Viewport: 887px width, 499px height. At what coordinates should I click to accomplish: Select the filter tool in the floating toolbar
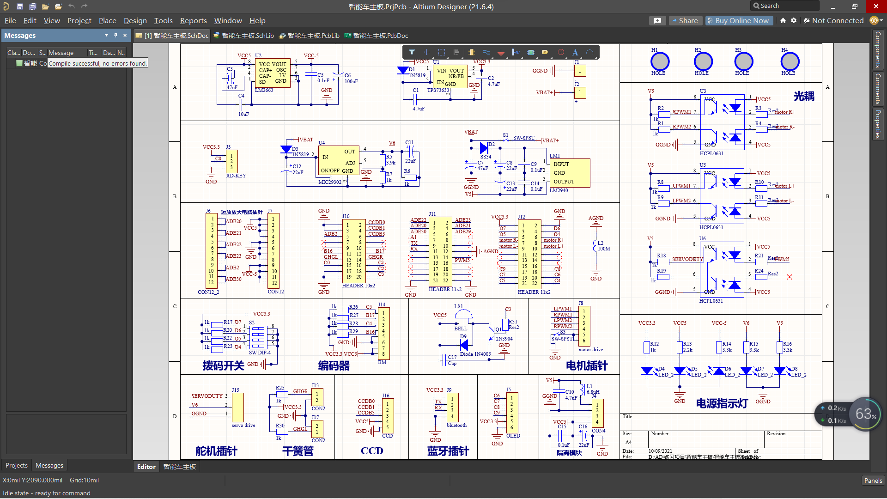tap(412, 52)
